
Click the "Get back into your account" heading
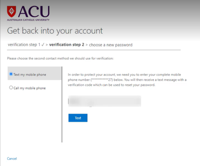(55, 31)
